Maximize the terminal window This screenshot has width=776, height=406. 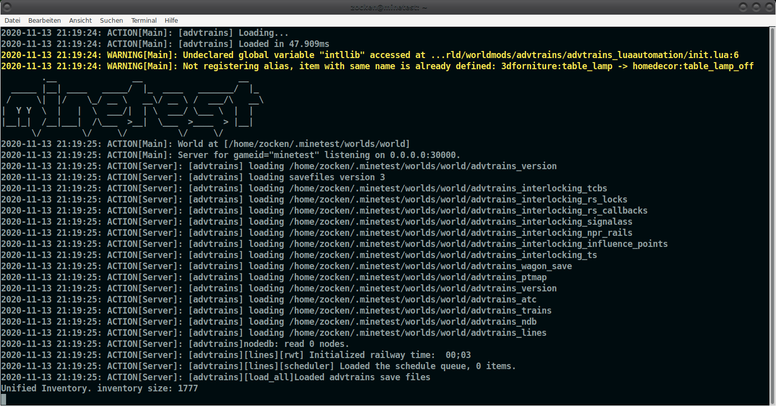coord(756,7)
